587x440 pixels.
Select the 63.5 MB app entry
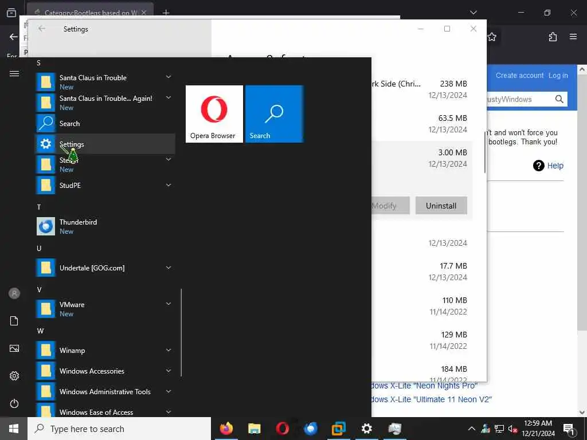421,124
